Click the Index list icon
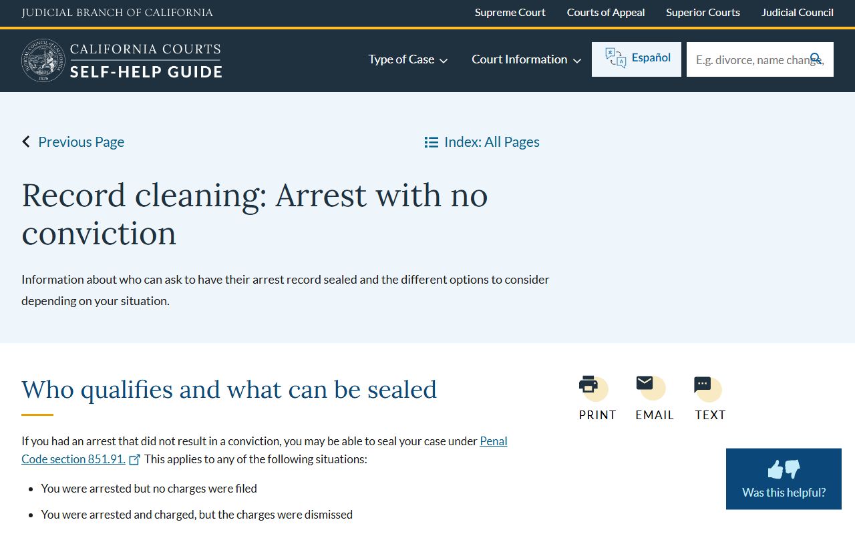 (x=432, y=142)
